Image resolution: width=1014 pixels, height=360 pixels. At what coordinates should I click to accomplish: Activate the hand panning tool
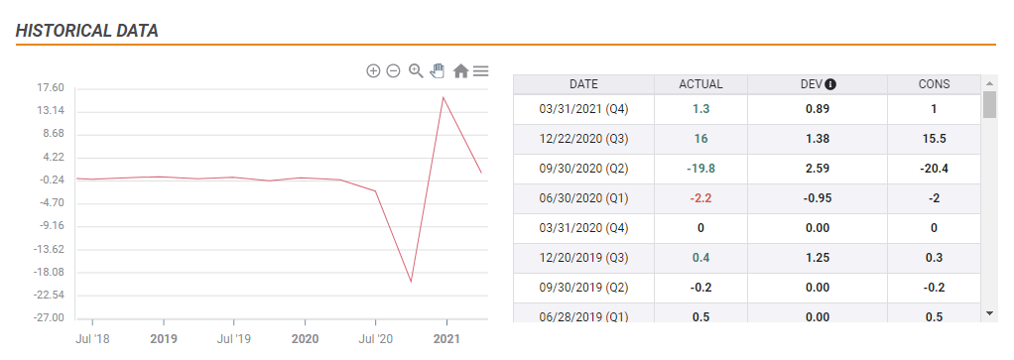[438, 70]
